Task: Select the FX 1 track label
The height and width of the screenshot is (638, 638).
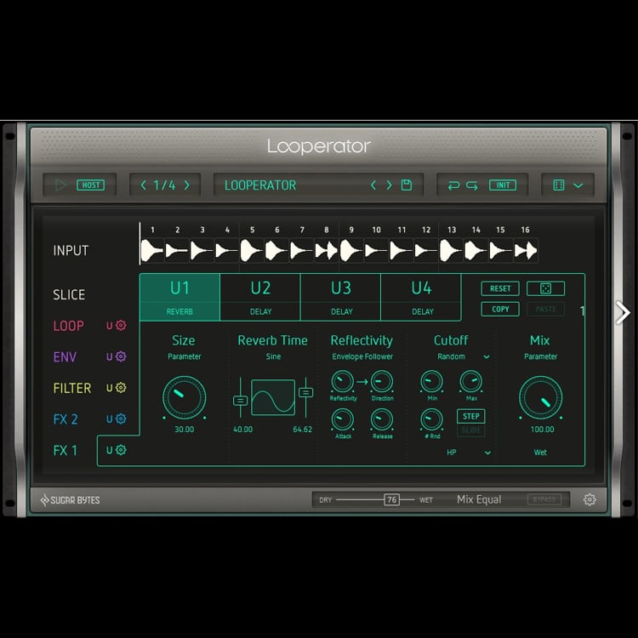Action: coord(65,450)
